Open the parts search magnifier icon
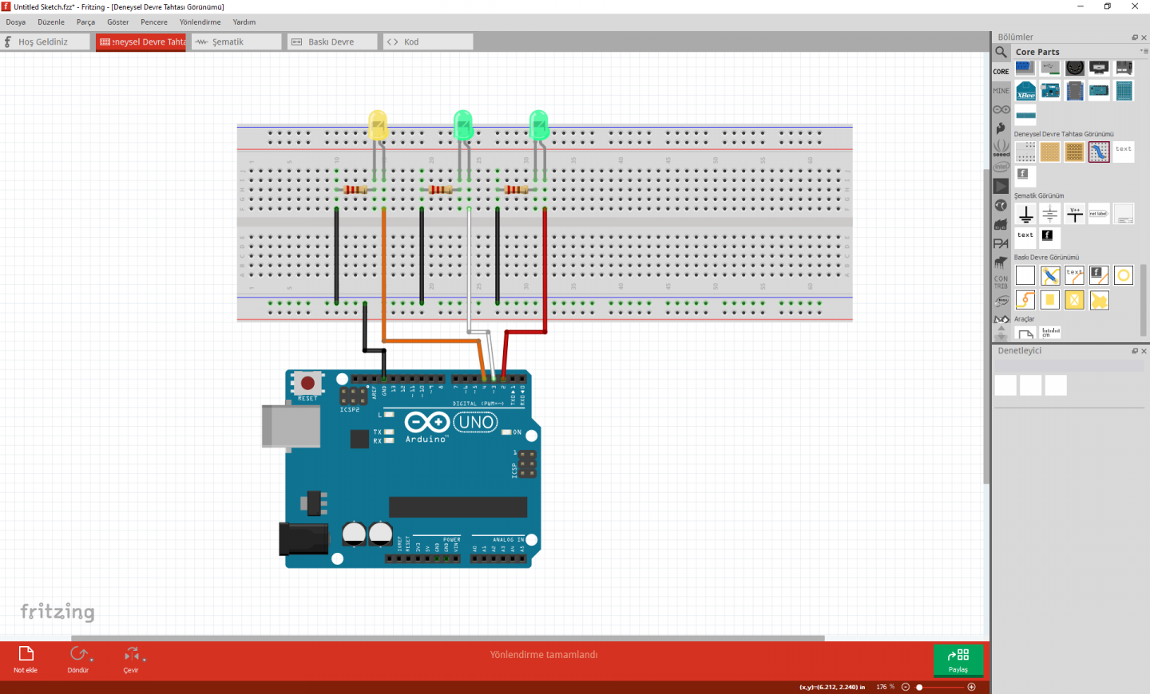 [1001, 53]
